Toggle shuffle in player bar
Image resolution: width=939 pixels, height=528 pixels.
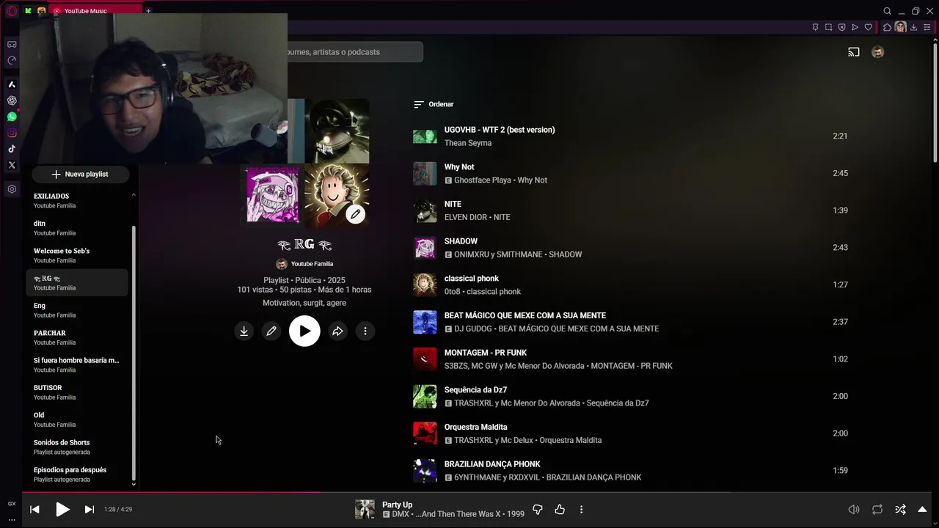tap(900, 509)
